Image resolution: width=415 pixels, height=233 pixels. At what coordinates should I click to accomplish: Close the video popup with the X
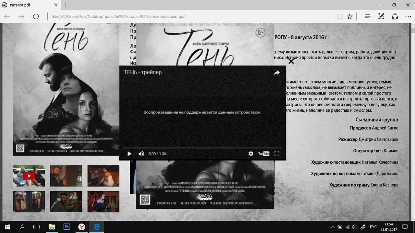pyautogui.click(x=291, y=61)
